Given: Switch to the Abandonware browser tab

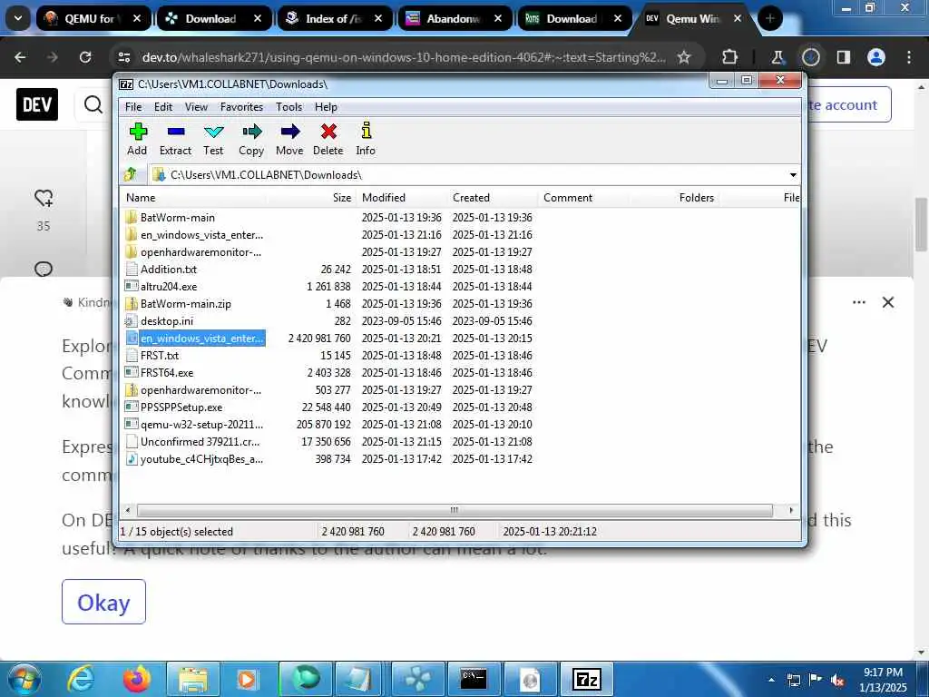Looking at the screenshot, I should pyautogui.click(x=454, y=18).
